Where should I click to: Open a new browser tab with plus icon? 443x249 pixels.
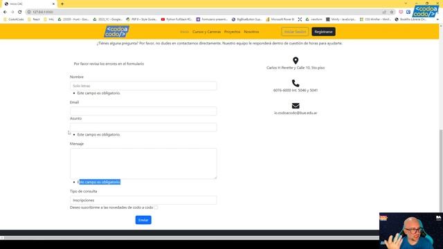point(62,4)
